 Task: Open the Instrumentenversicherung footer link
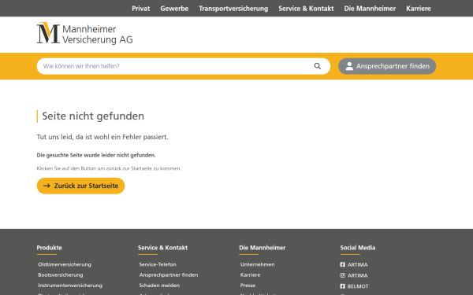tap(70, 285)
